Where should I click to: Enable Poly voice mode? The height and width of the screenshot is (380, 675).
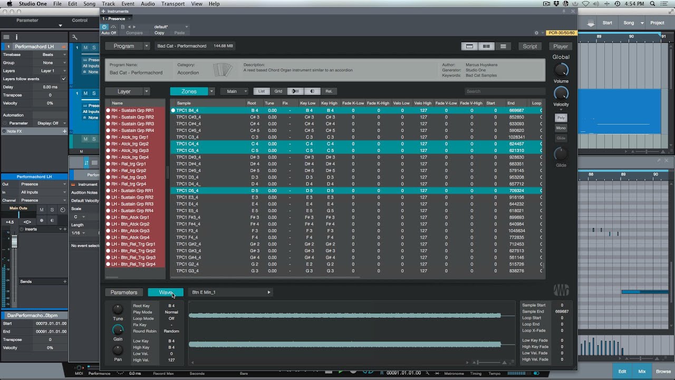click(561, 118)
